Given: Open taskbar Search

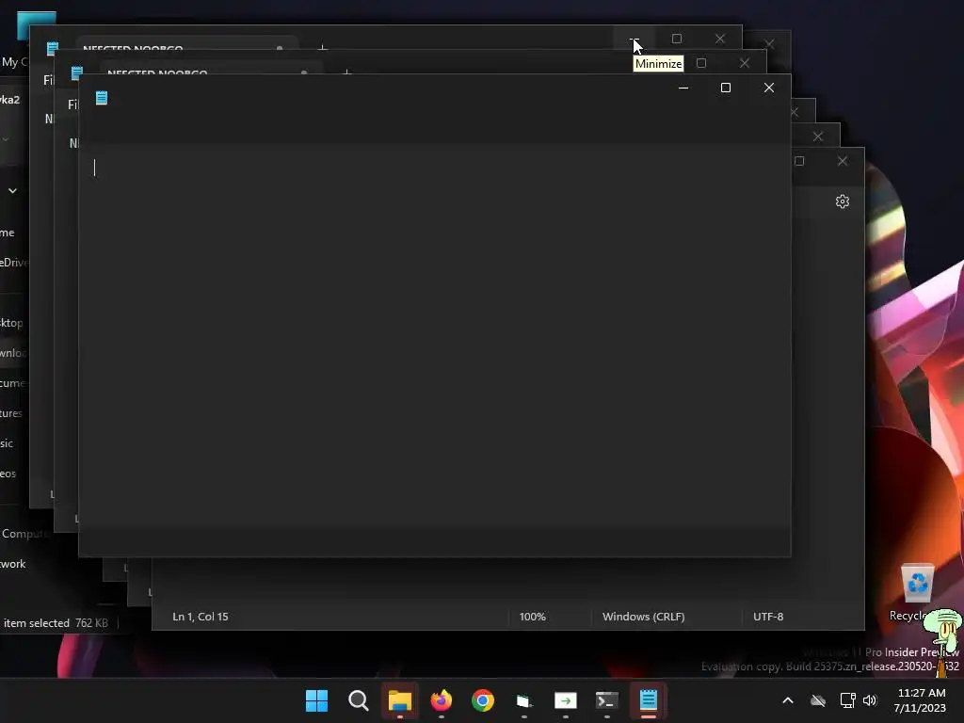Looking at the screenshot, I should click(359, 700).
